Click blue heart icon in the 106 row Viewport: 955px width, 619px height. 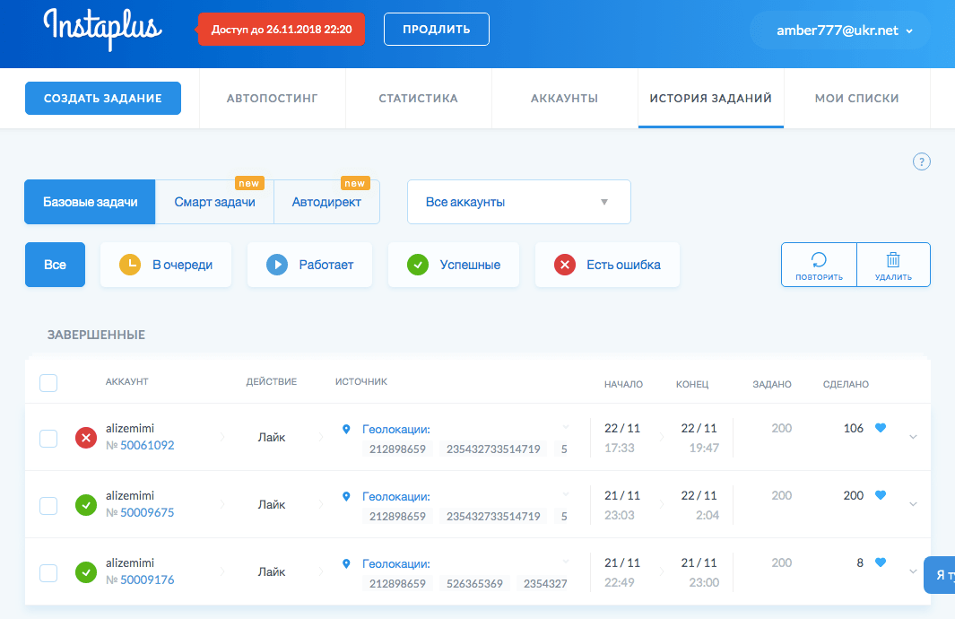[x=880, y=429]
